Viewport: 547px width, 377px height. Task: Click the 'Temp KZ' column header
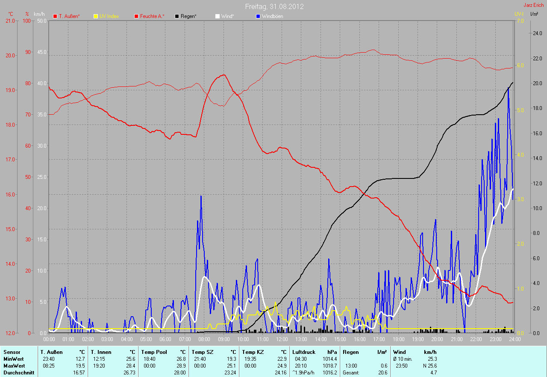tap(252, 352)
